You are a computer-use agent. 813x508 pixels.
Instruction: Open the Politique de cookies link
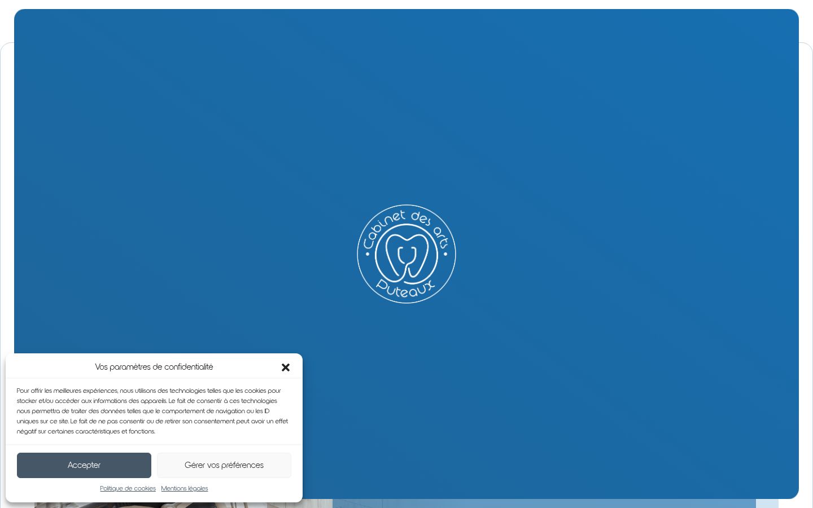tap(128, 488)
